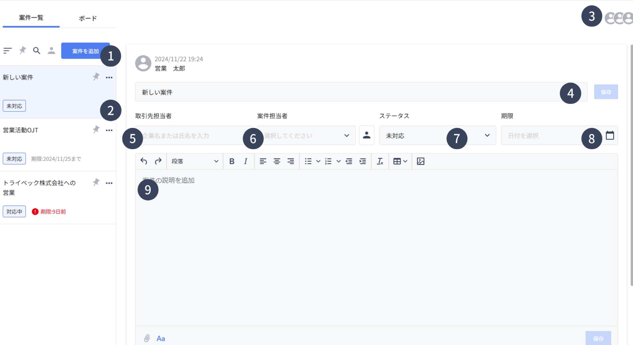Screen dimensions: 633x345
Task: Click the undo arrow in editor toolbar
Action: pyautogui.click(x=144, y=161)
